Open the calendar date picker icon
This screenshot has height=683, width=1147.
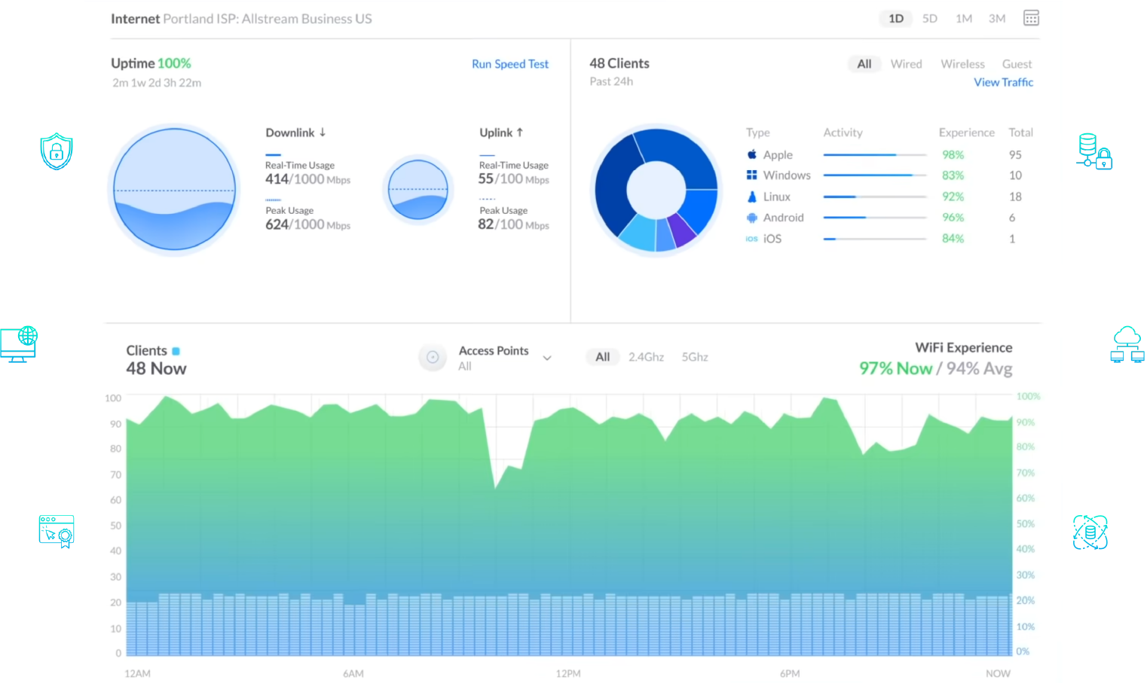(1031, 18)
